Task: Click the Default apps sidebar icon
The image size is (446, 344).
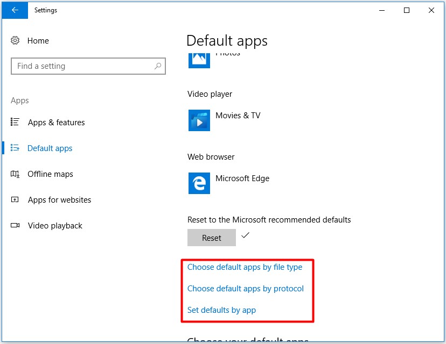Action: 15,148
